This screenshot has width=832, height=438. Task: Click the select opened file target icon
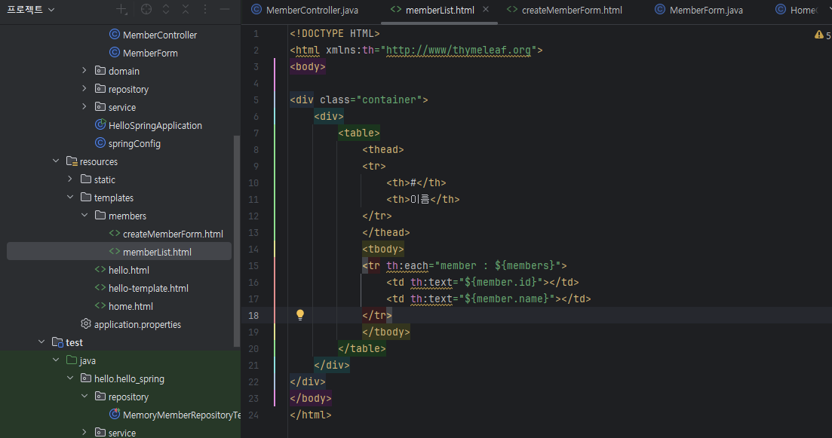146,10
